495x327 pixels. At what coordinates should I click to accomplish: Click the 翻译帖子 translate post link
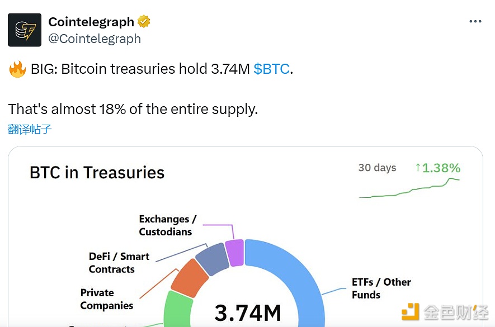pyautogui.click(x=30, y=129)
